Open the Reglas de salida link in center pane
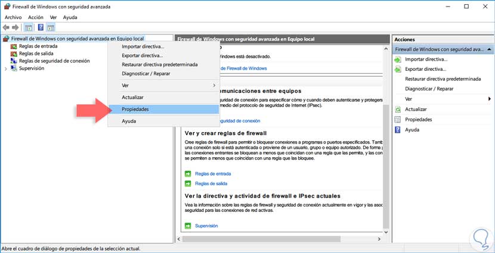495x253 pixels. [x=211, y=183]
